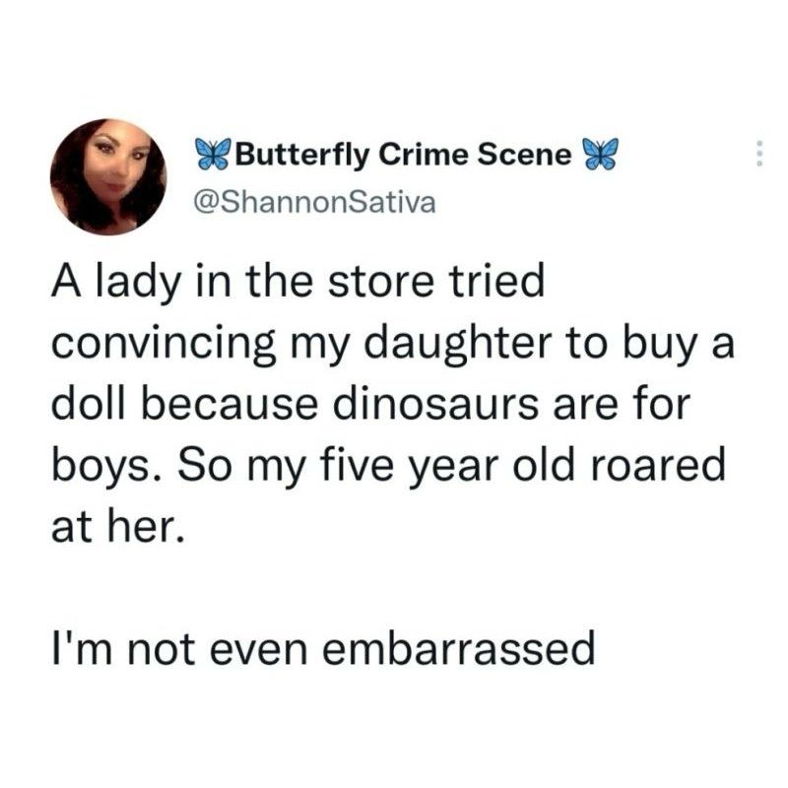Click the line 'convincing my daughter to buy a'
Image resolution: width=788 pixels, height=788 pixels.
[393, 347]
